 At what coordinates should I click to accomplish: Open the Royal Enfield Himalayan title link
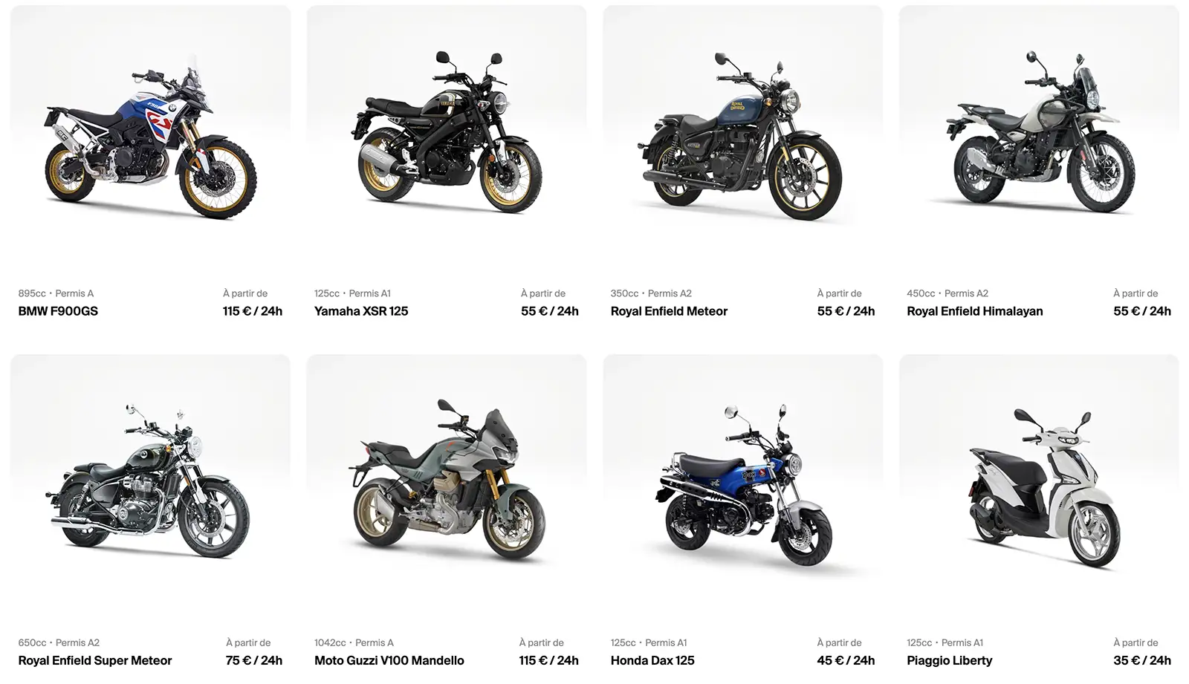[975, 311]
